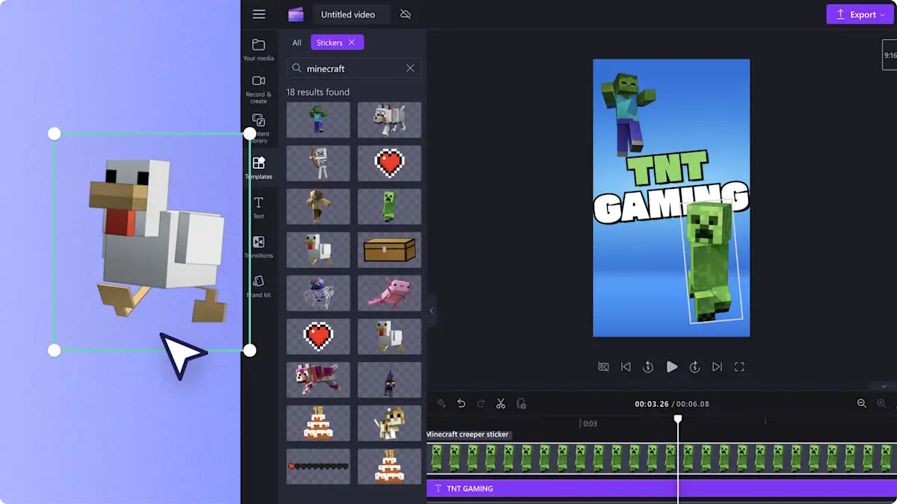Select the creeper sticker thumbnail

(389, 206)
